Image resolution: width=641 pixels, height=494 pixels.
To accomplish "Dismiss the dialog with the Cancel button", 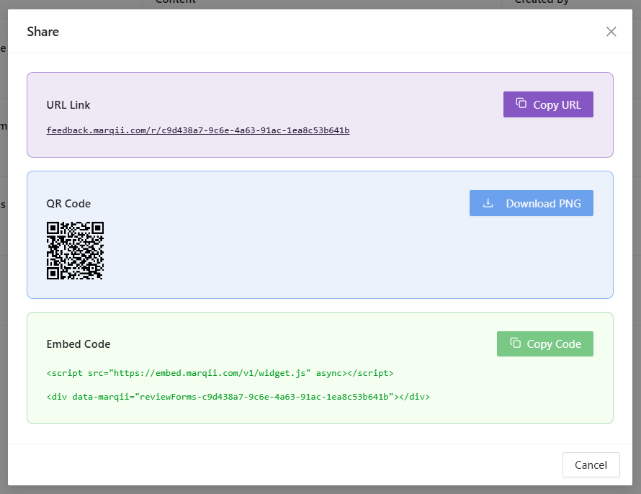I will point(591,464).
